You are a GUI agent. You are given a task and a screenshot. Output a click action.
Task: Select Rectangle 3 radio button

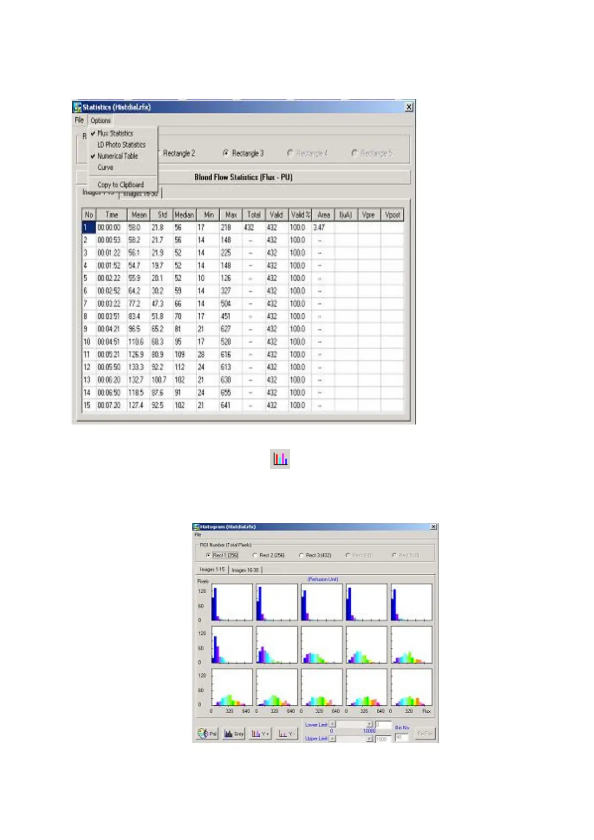pos(243,153)
